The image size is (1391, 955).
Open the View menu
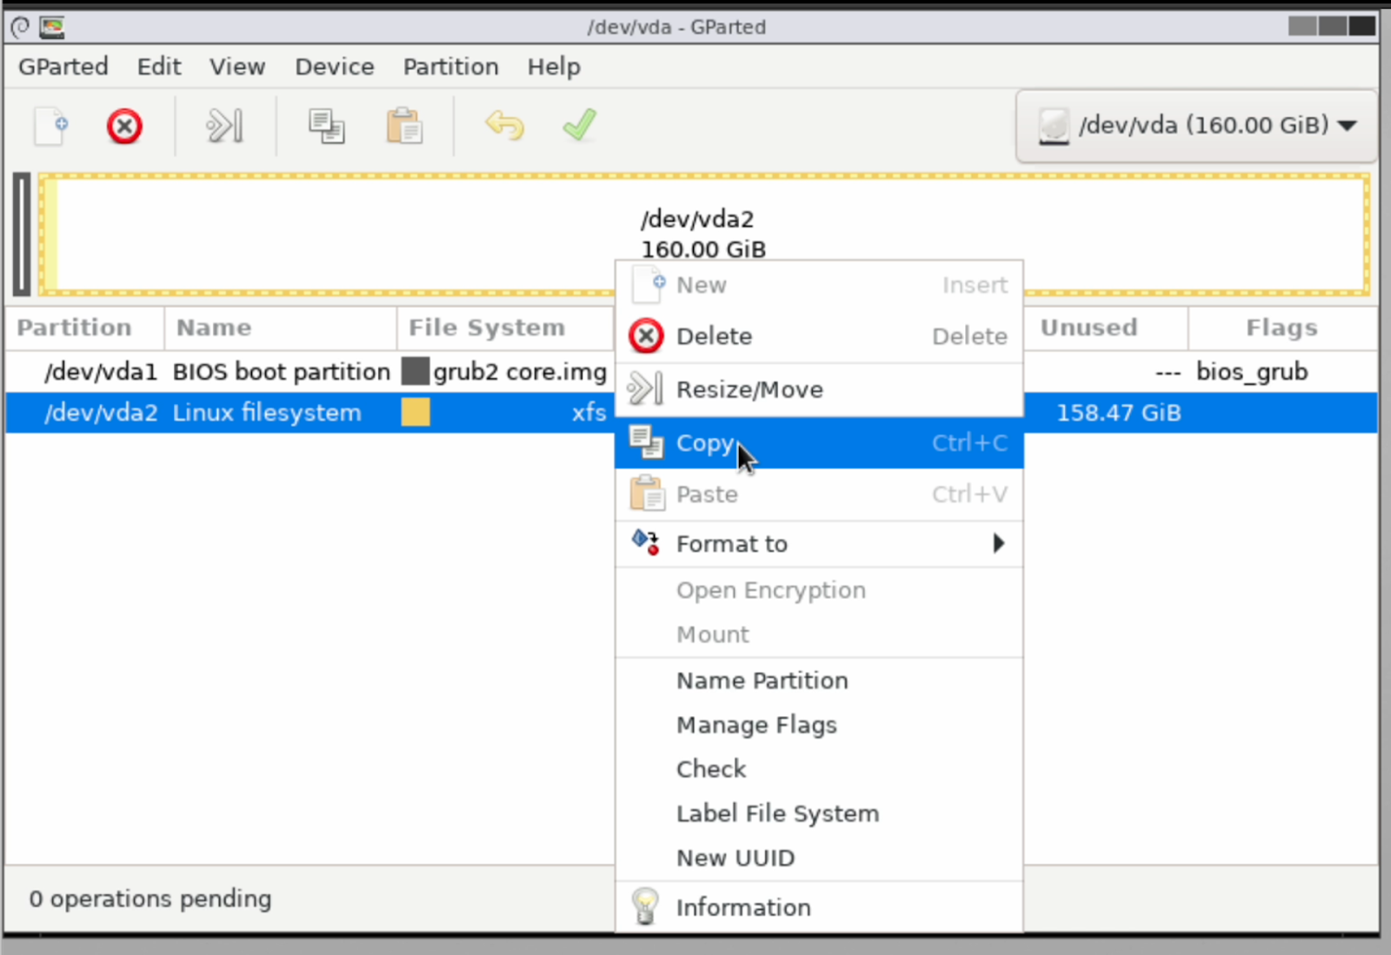tap(237, 67)
